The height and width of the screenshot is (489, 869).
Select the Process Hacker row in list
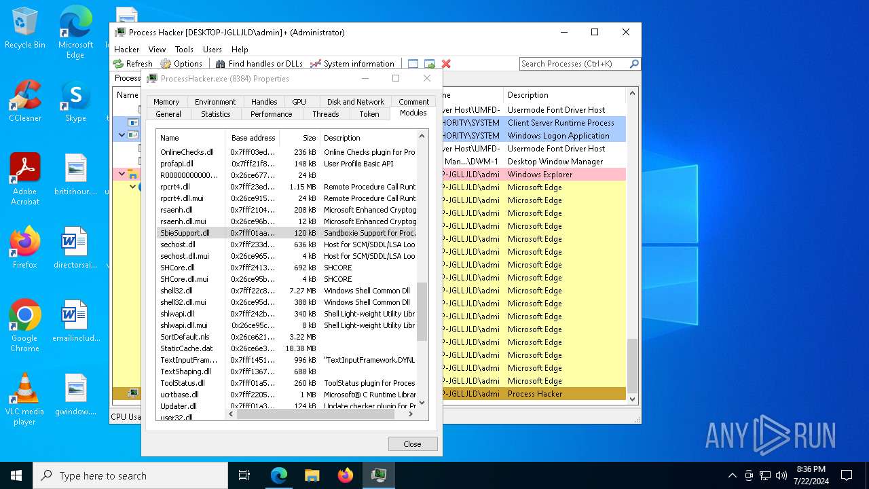[x=534, y=394]
